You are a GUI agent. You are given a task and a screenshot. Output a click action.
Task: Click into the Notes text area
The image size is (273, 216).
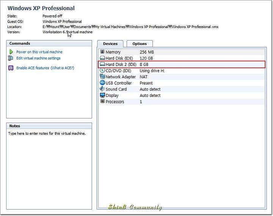[49, 168]
